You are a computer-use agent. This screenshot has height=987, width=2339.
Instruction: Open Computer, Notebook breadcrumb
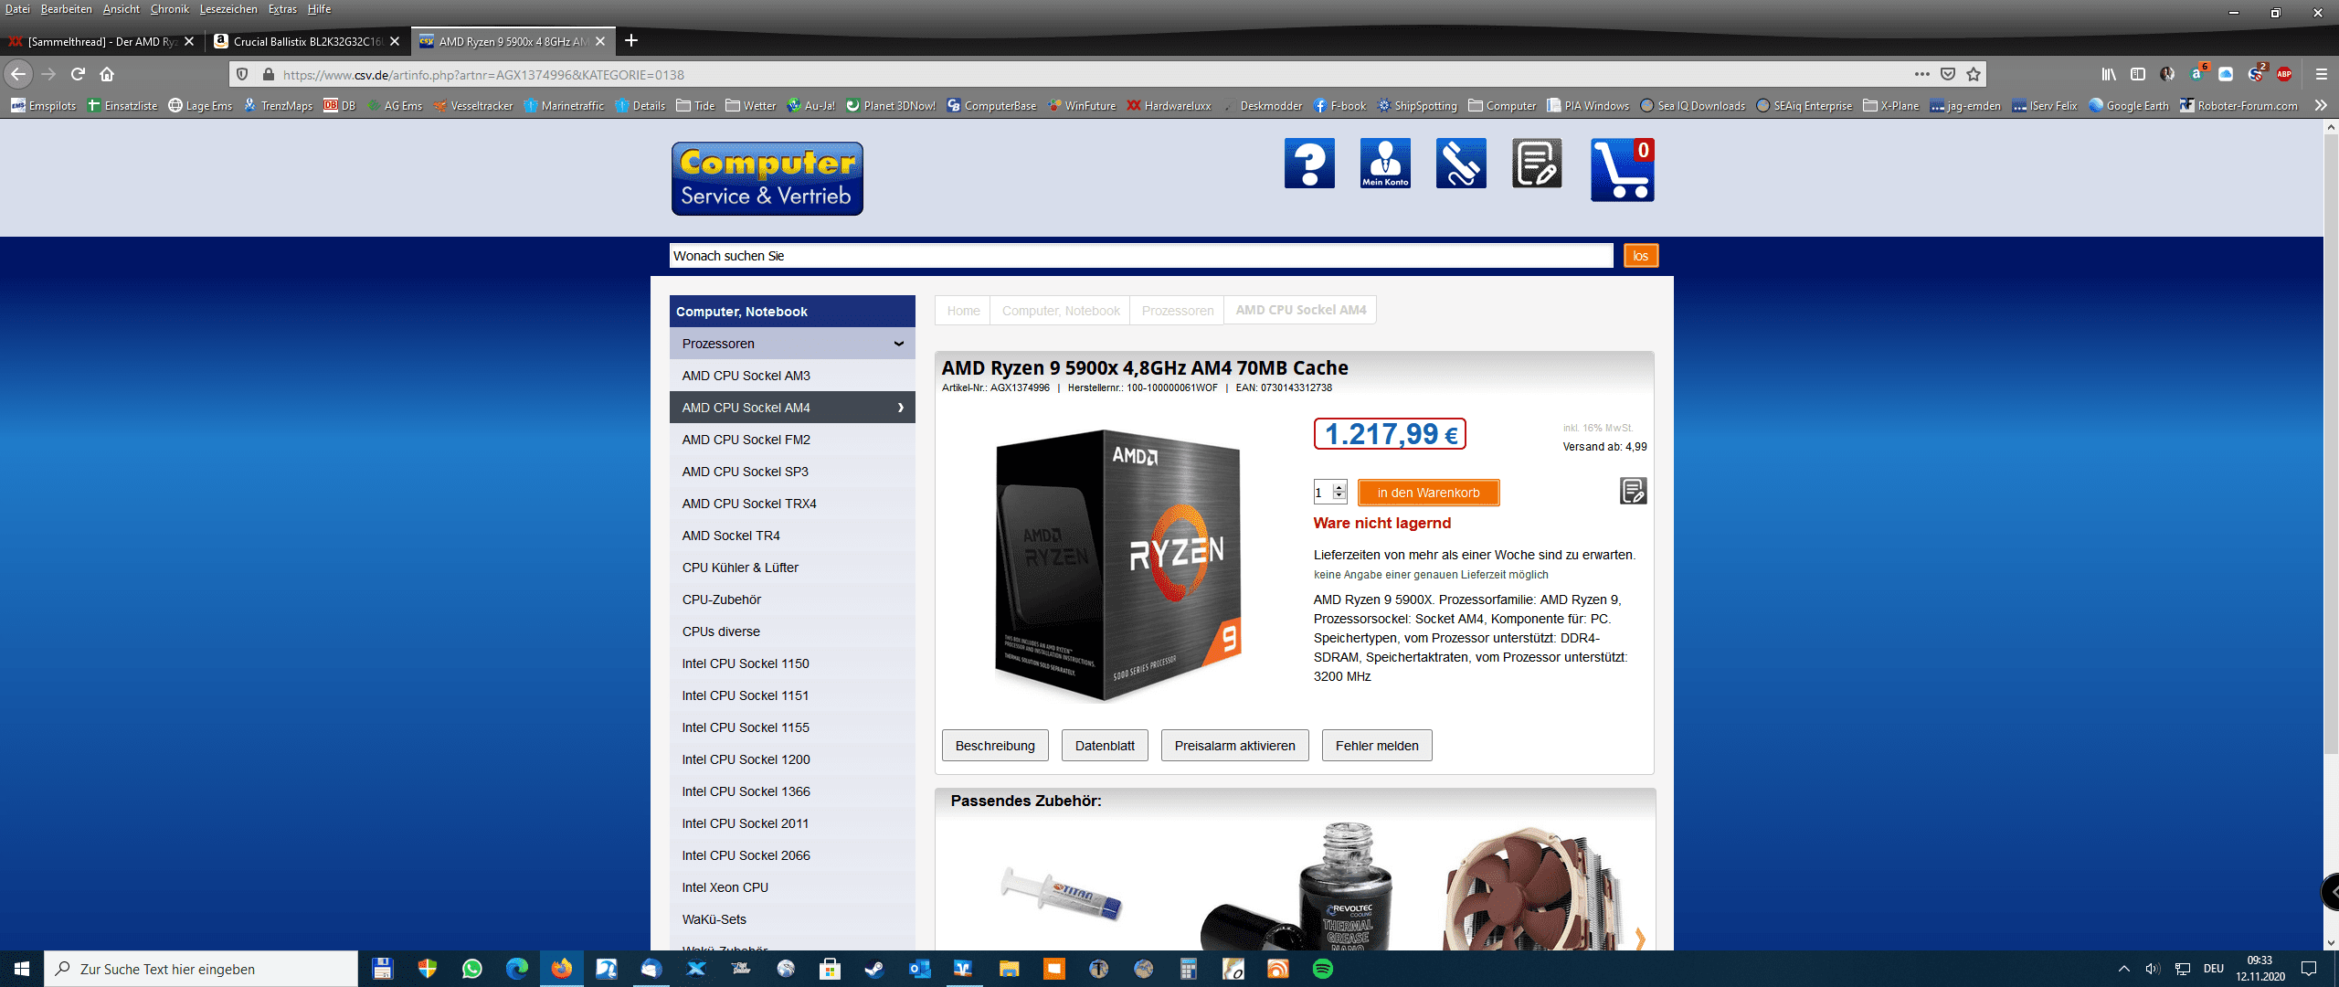[1061, 311]
